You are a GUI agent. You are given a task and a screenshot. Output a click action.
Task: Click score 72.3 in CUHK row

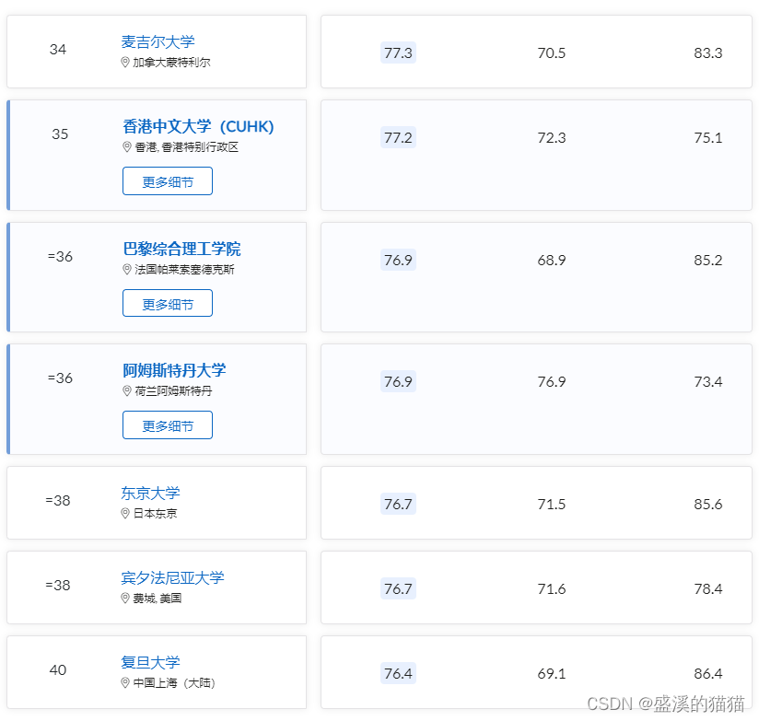tap(552, 137)
